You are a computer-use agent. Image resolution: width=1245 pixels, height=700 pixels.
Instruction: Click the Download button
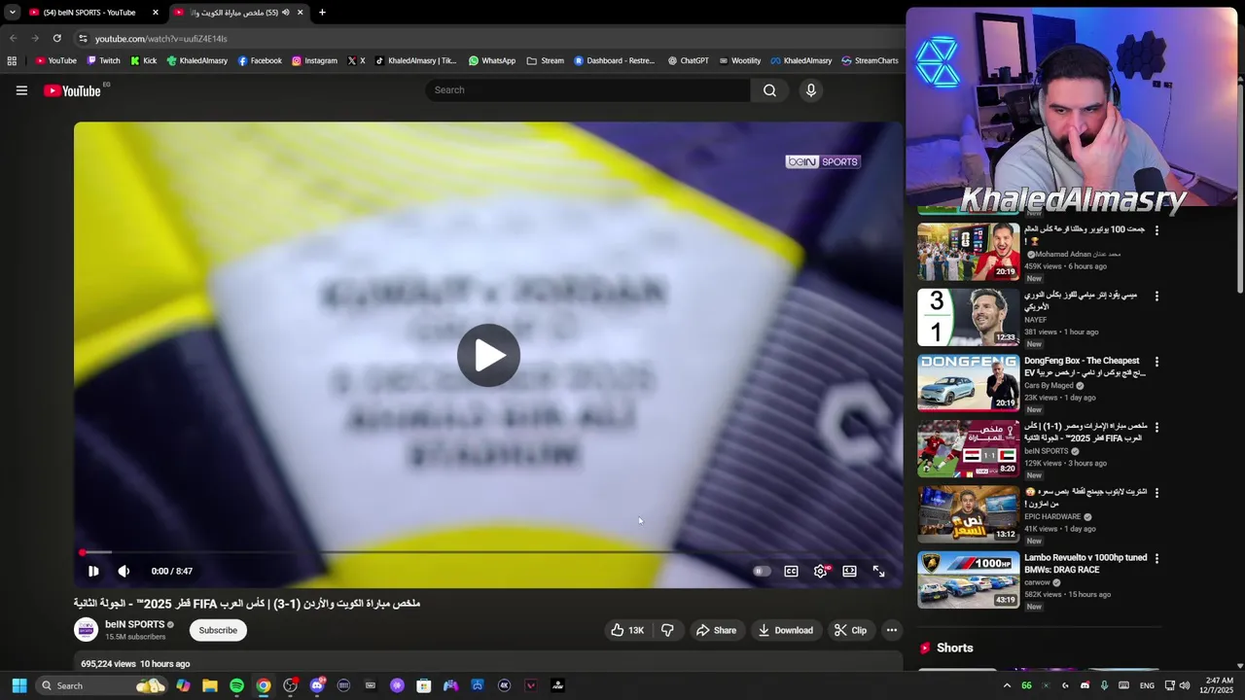point(785,630)
